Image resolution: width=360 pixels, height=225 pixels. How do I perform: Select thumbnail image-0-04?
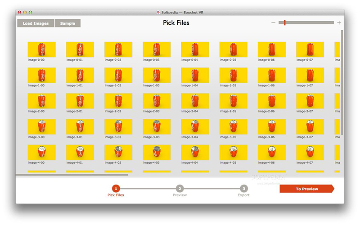click(195, 49)
